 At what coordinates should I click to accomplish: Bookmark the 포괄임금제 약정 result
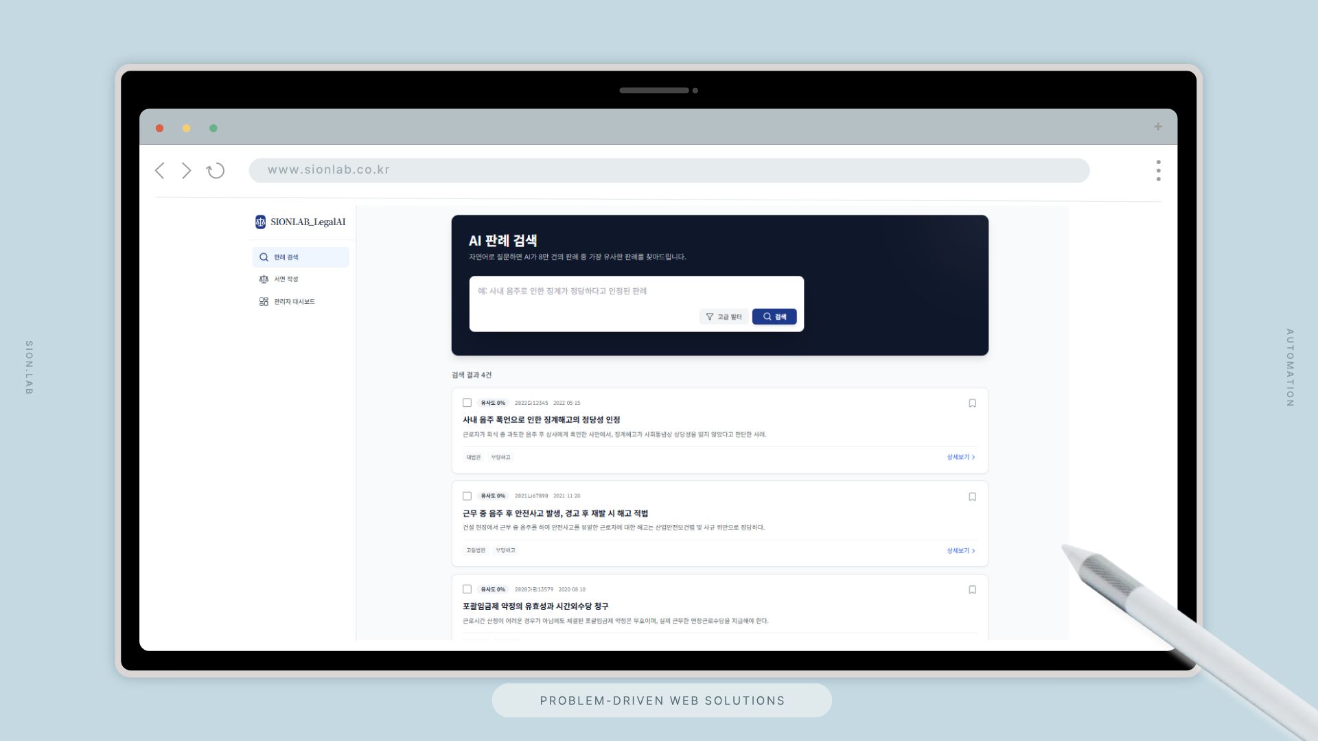point(972,590)
